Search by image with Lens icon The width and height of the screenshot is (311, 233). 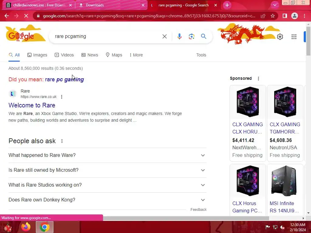(x=191, y=36)
